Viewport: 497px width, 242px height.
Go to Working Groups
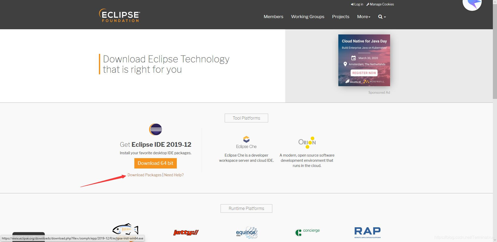(x=308, y=17)
